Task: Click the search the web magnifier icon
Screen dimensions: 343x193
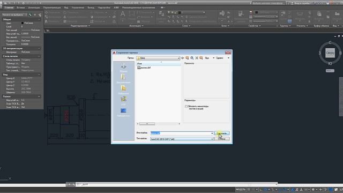Action: coord(192,58)
